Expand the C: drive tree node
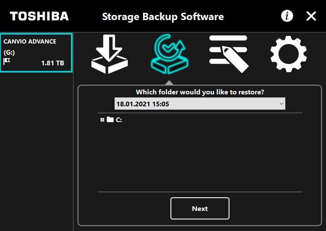The width and height of the screenshot is (326, 231). pyautogui.click(x=102, y=120)
